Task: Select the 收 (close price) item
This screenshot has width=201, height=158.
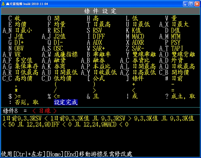Action: click(17, 18)
